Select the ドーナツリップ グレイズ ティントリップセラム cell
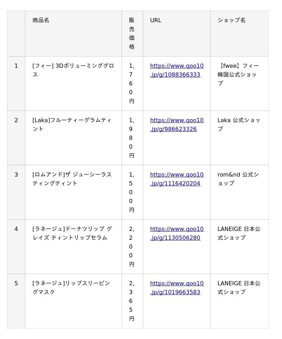This screenshot has width=282, height=339. tap(72, 233)
